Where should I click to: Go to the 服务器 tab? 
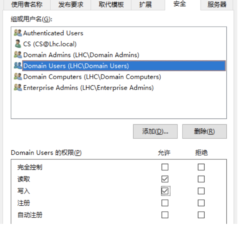click(x=217, y=5)
